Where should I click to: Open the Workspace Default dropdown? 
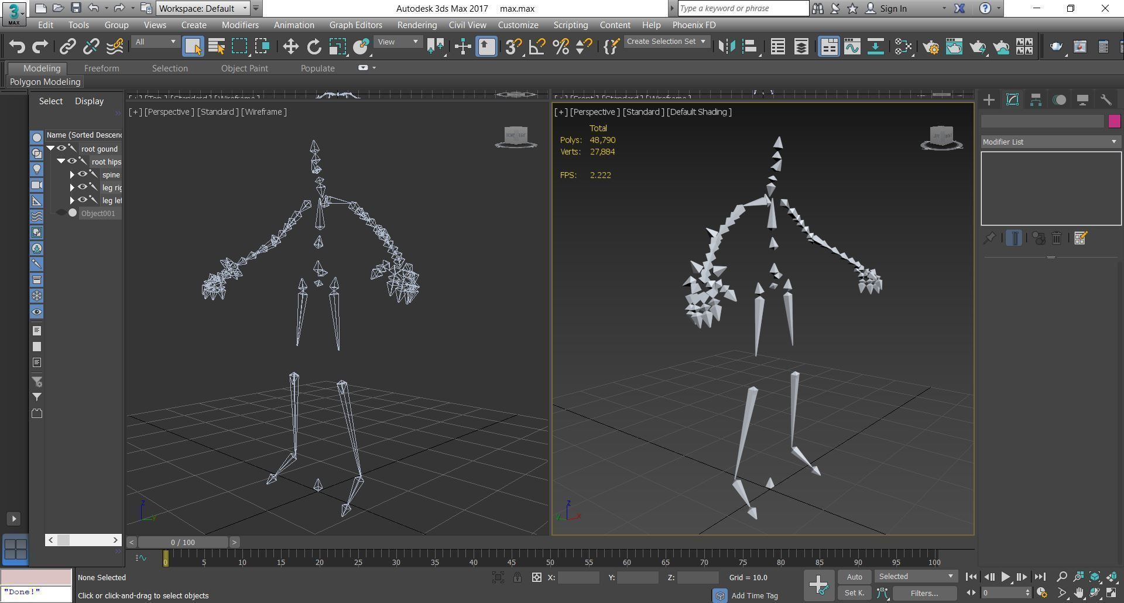(x=203, y=8)
